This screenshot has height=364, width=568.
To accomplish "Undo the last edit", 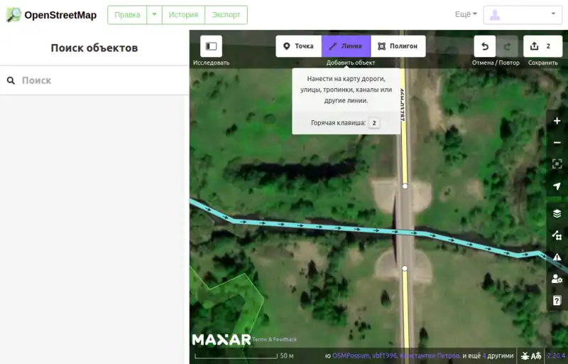I will tap(485, 46).
